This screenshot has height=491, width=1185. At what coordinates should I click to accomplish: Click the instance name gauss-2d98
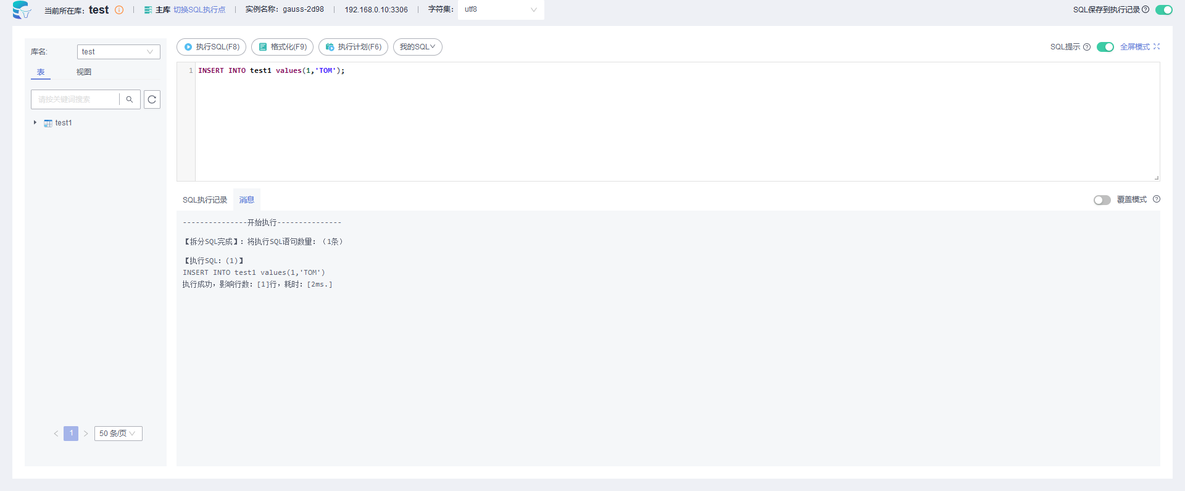point(303,10)
